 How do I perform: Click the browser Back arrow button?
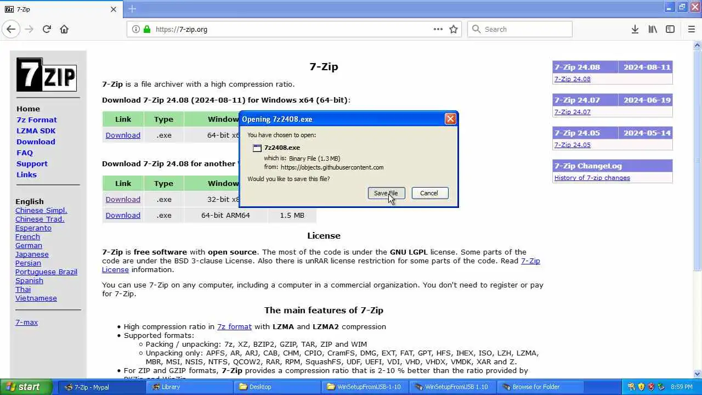[x=11, y=29]
